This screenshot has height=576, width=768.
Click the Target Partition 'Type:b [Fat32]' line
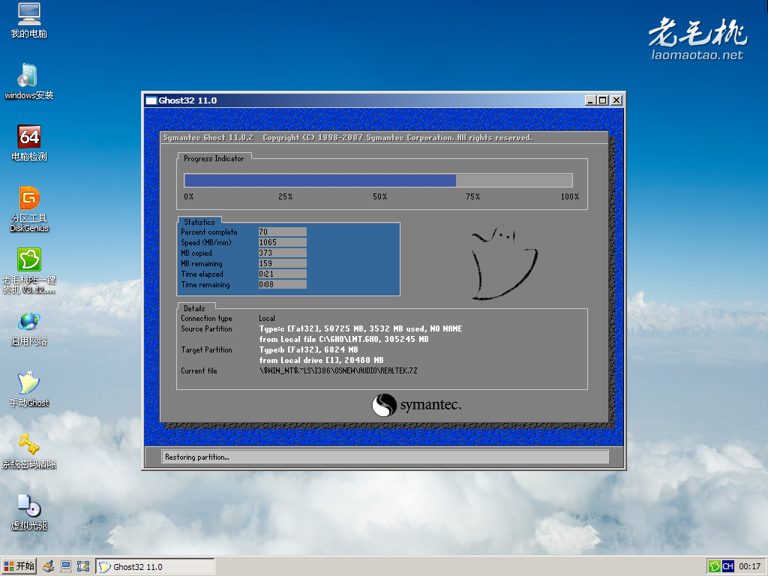[x=308, y=349]
